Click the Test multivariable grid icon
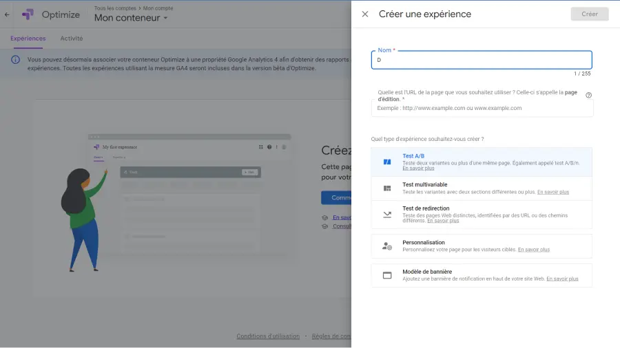The width and height of the screenshot is (620, 348). tap(387, 188)
